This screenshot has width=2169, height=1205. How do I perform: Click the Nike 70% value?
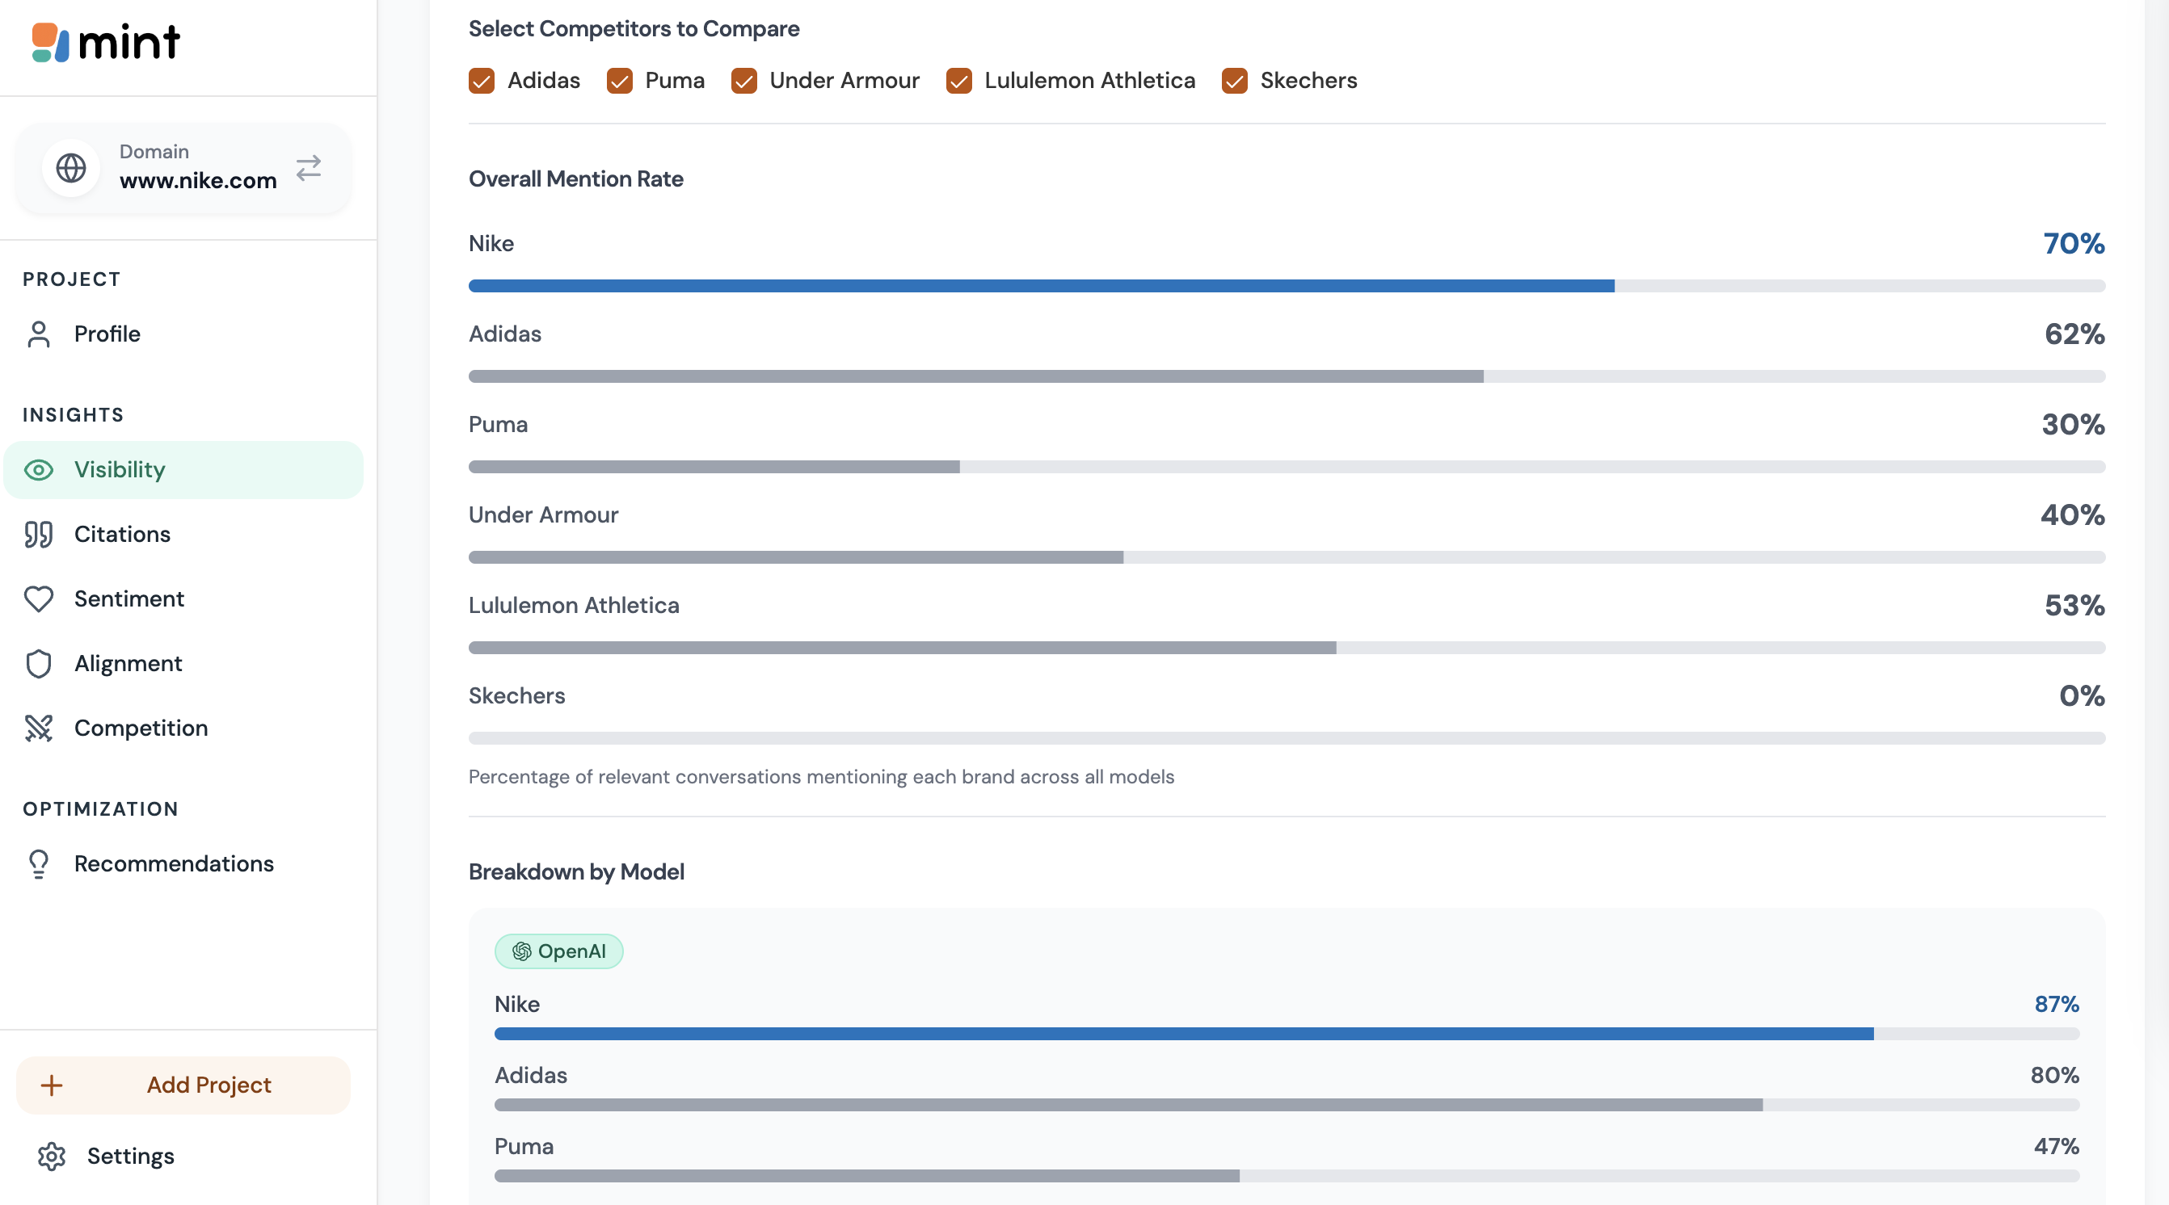pos(2074,244)
